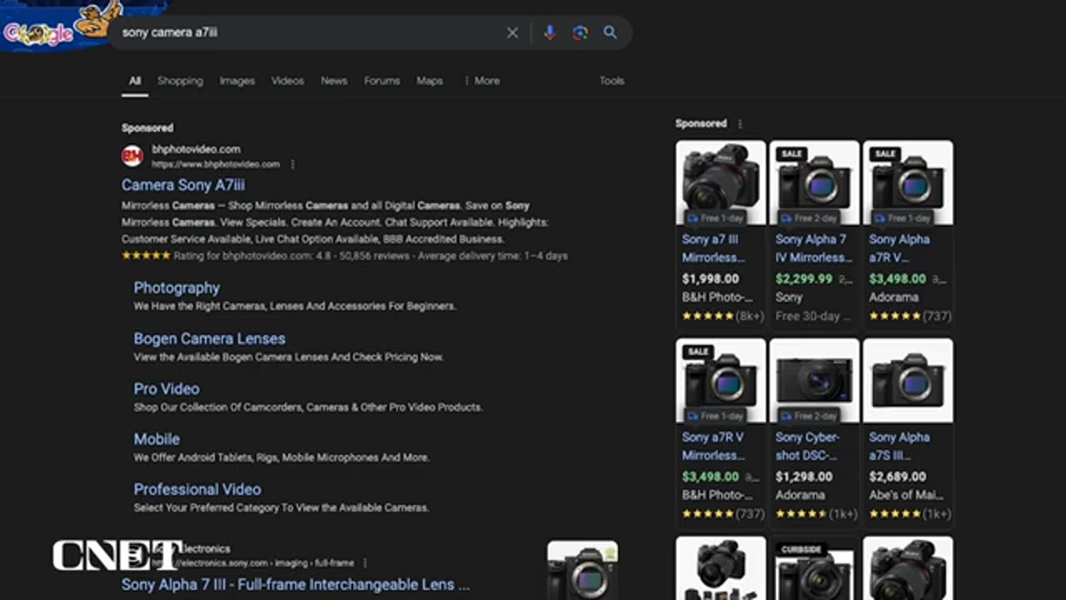The image size is (1066, 600).
Task: Click the $2,299.99 sale price
Action: 804,278
